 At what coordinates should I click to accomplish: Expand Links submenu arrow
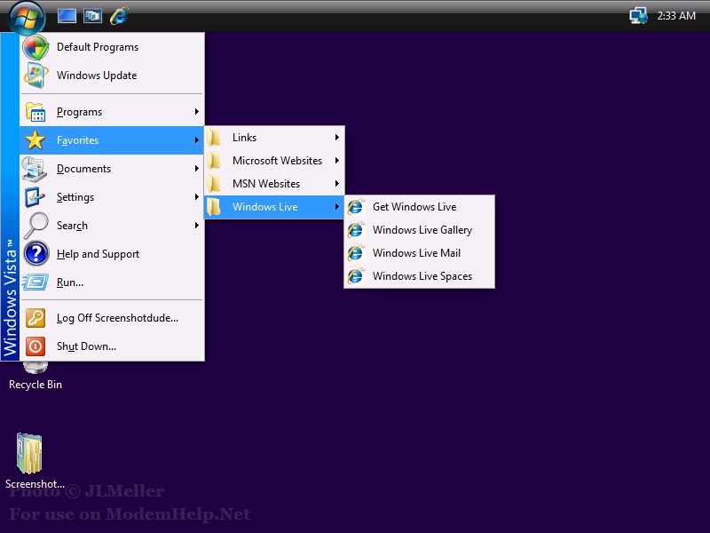point(337,138)
